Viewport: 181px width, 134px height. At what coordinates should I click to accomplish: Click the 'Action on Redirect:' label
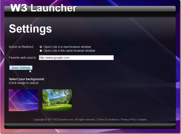coord(21,47)
